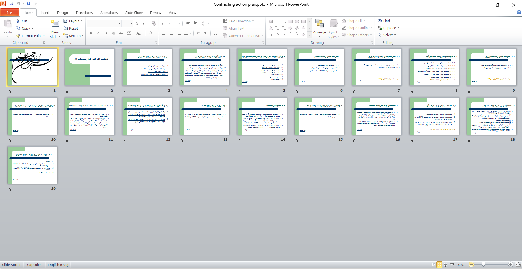Select the Text Box shape in gallery
523x269 pixels.
[270, 21]
